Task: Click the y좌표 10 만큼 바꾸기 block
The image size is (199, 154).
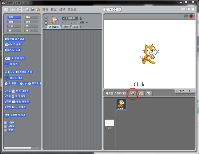Action: (17, 102)
